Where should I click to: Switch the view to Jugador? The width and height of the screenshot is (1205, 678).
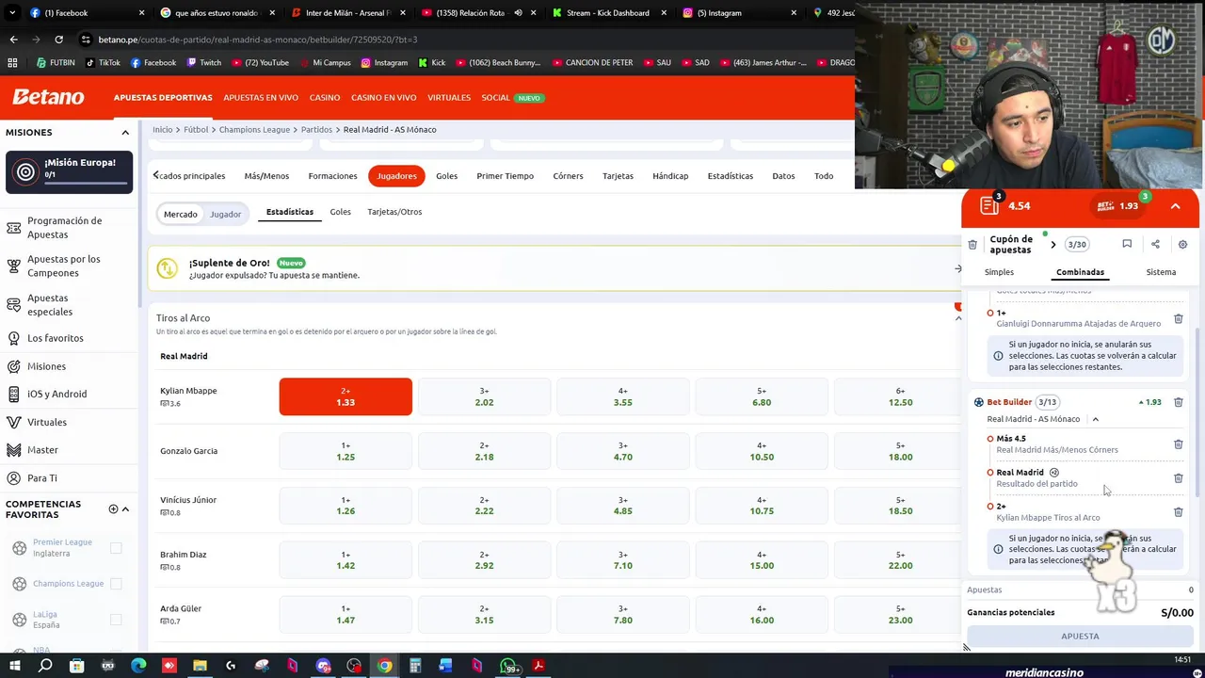click(x=225, y=214)
